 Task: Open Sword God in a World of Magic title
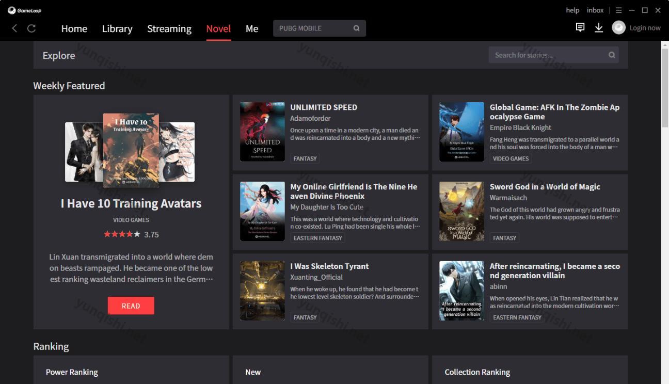point(545,187)
